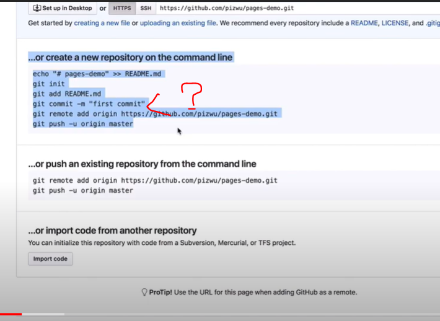This screenshot has height=321, width=440.
Task: Click the 'git init' command line
Action: pos(49,84)
